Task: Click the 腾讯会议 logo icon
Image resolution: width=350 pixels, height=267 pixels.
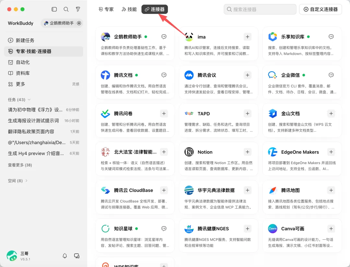Action: 189,75
